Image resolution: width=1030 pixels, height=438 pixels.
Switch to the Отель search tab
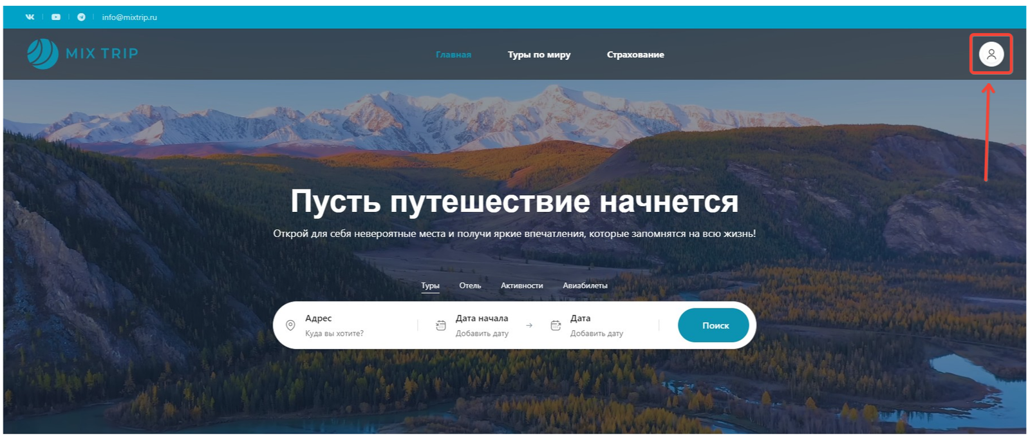click(470, 285)
